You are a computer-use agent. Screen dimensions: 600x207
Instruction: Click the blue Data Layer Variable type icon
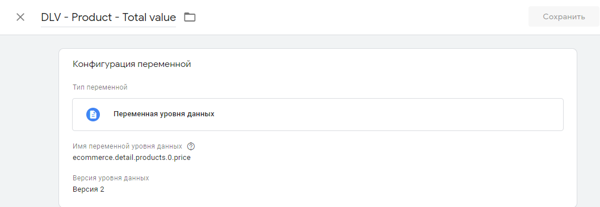(93, 115)
